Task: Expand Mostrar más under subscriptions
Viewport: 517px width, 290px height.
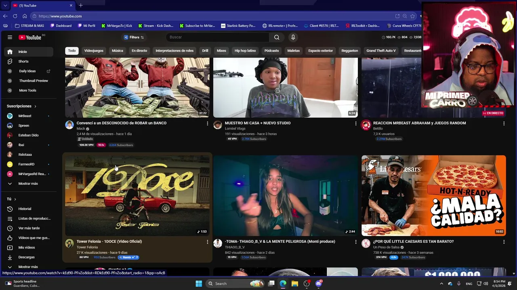Action: click(x=28, y=184)
